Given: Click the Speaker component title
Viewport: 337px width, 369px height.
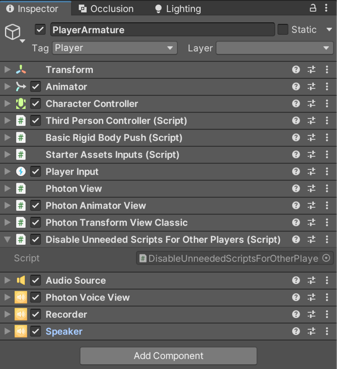Looking at the screenshot, I should click(64, 331).
